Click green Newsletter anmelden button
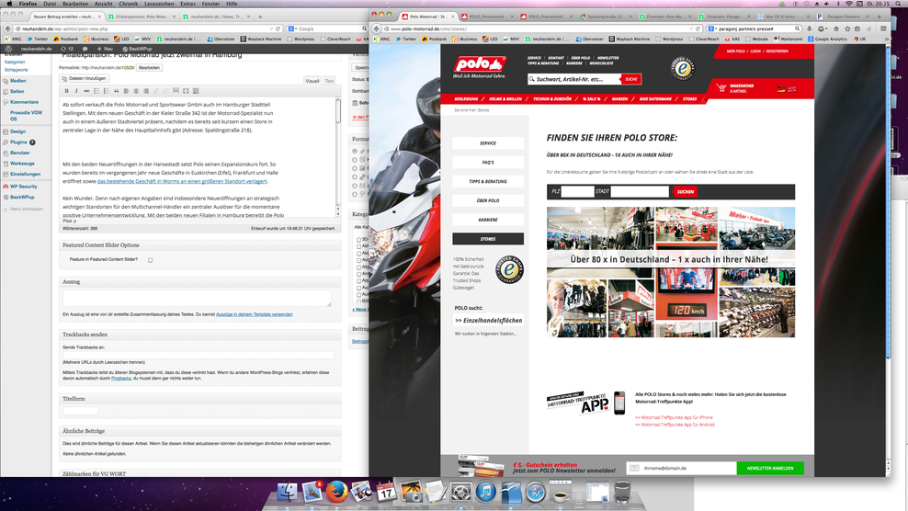The height and width of the screenshot is (511, 908). pyautogui.click(x=769, y=468)
